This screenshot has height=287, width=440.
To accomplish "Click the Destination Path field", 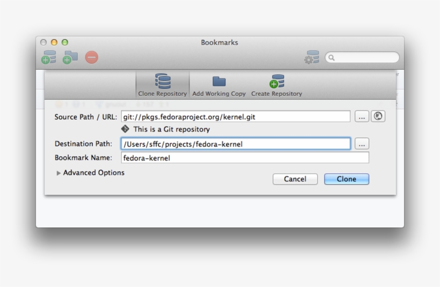I will click(x=236, y=144).
